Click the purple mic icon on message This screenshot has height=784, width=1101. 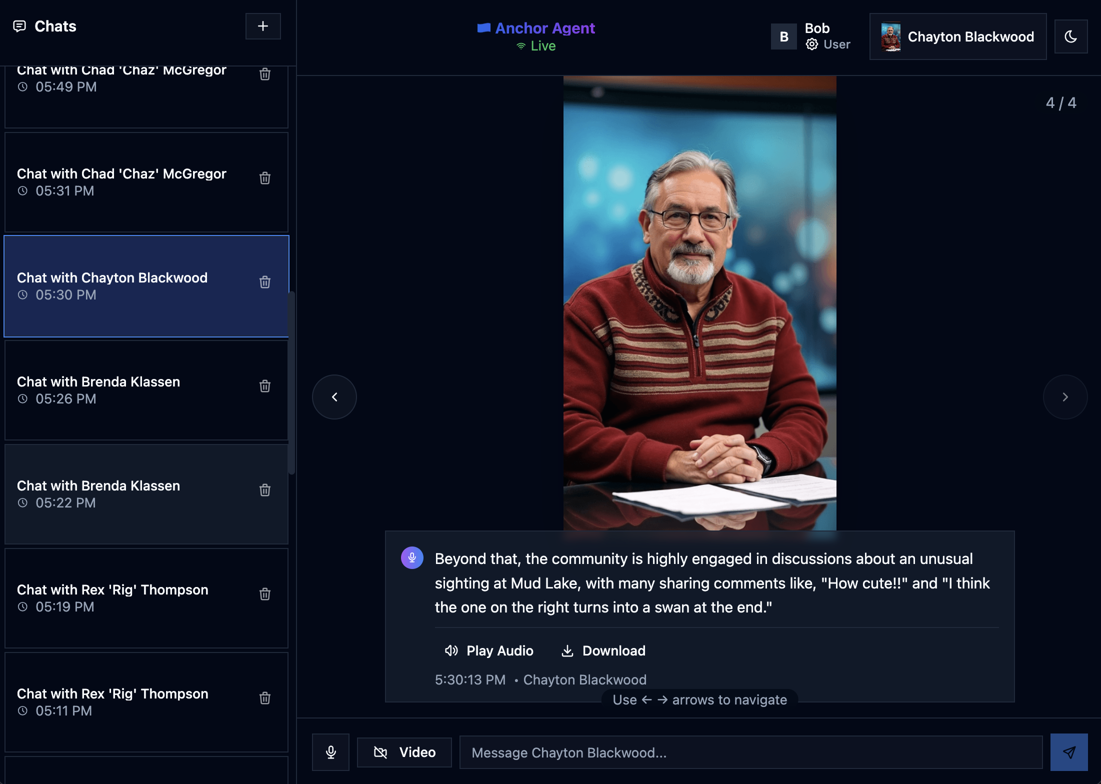tap(412, 557)
